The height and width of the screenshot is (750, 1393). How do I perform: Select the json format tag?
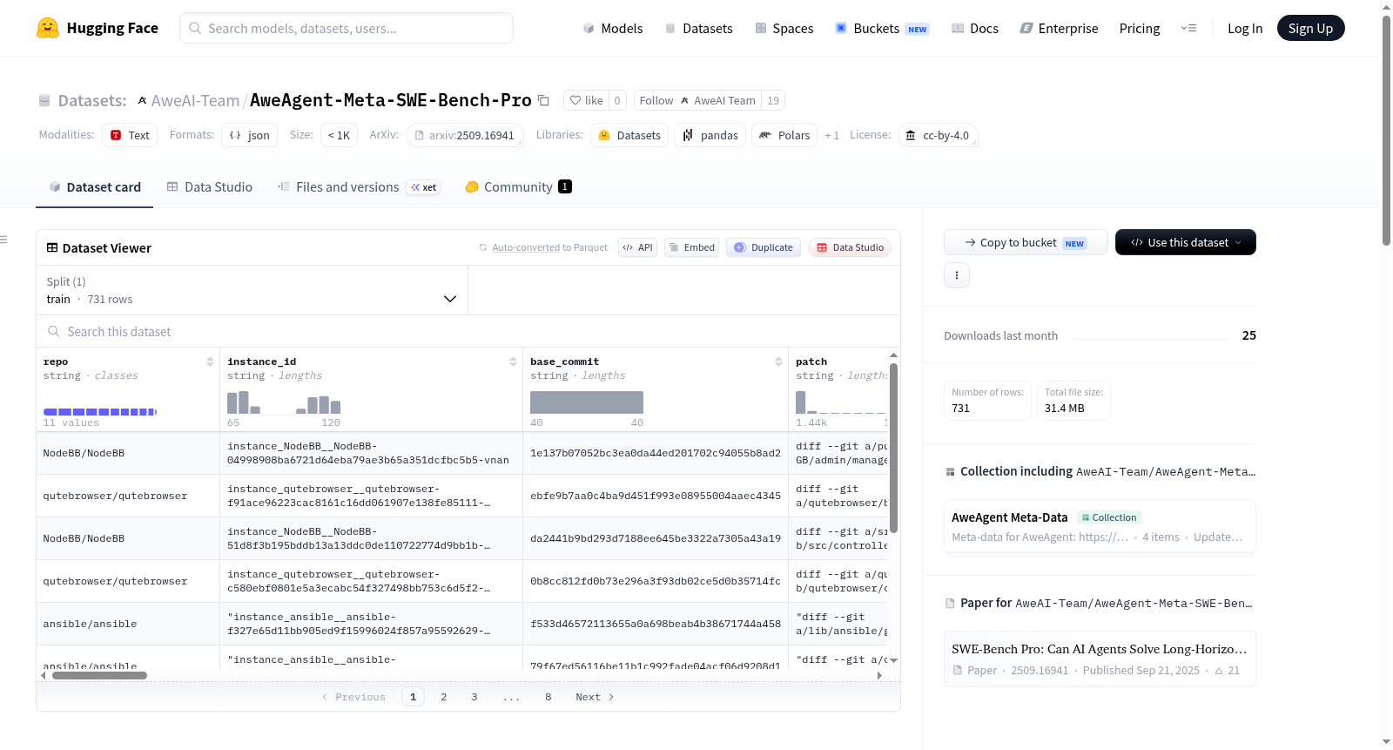250,135
